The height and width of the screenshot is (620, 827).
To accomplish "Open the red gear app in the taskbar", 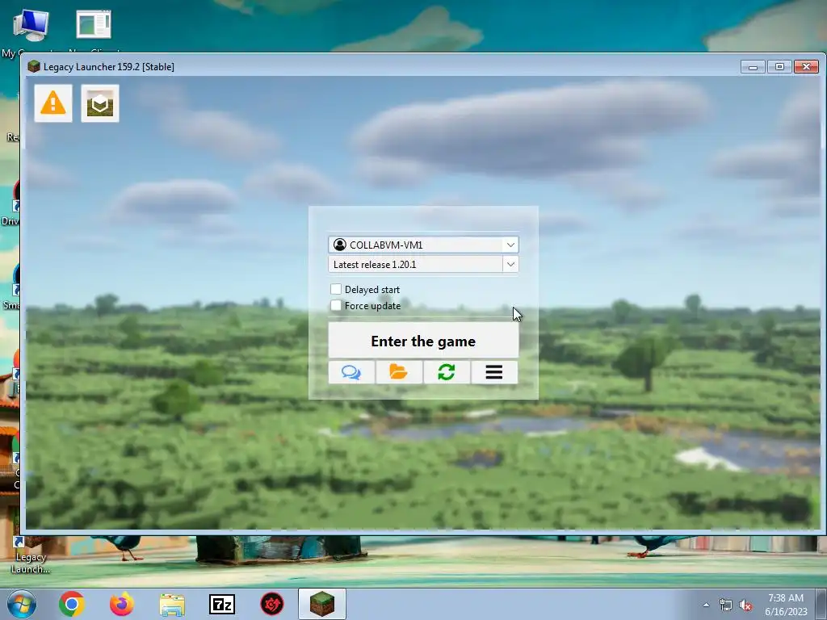I will click(x=272, y=604).
